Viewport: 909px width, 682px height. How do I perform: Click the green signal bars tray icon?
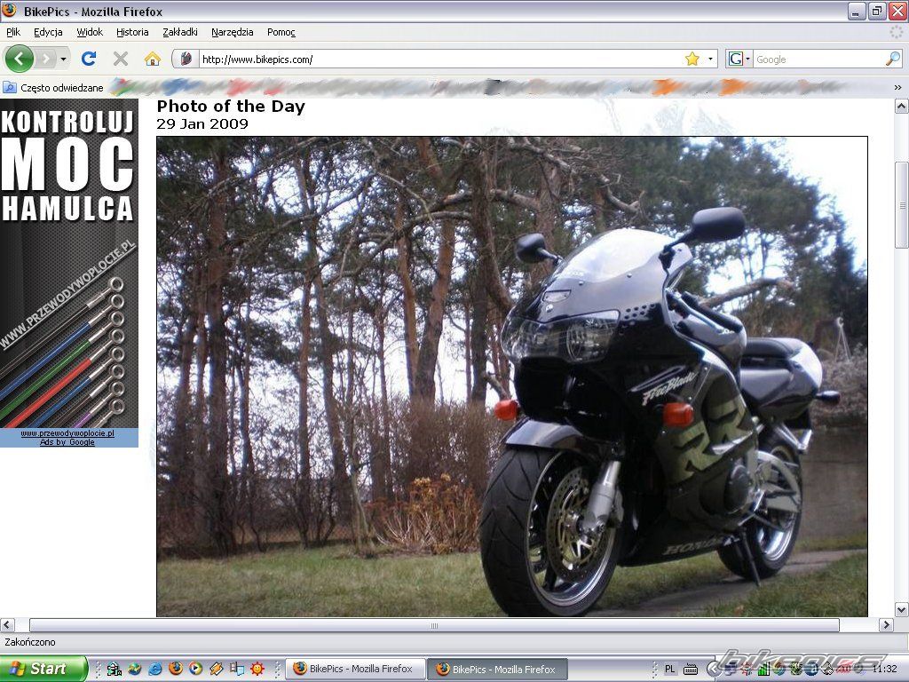coord(763,670)
